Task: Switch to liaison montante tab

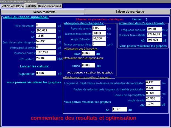Action: (x=43, y=12)
